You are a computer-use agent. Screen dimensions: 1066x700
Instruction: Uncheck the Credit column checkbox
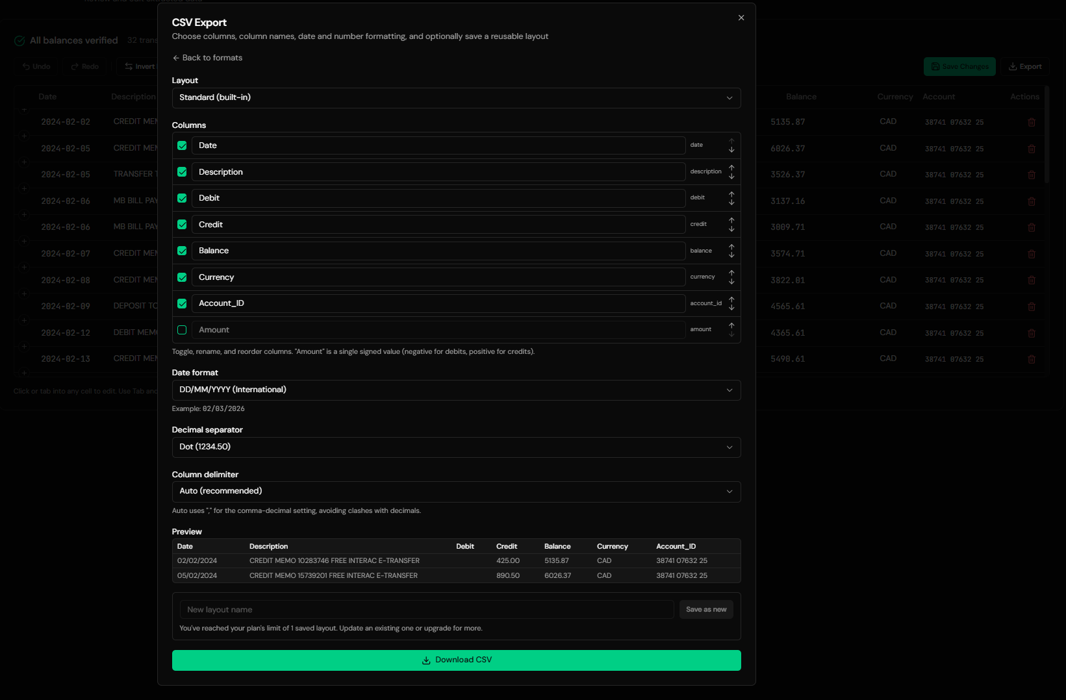coord(182,225)
